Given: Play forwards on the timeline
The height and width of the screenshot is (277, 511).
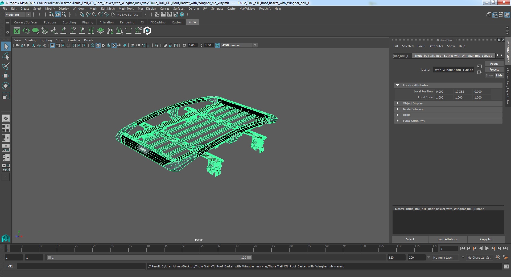Looking at the screenshot, I should [x=487, y=248].
